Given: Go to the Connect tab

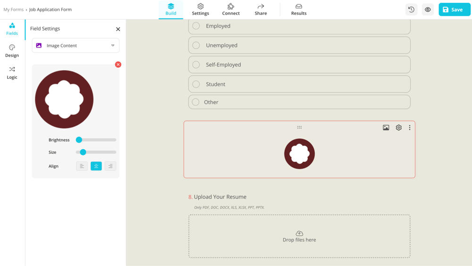Looking at the screenshot, I should [231, 9].
